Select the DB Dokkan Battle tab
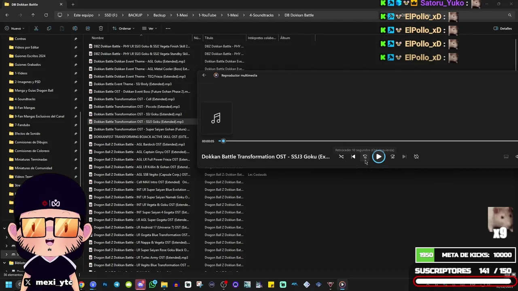 (x=32, y=4)
